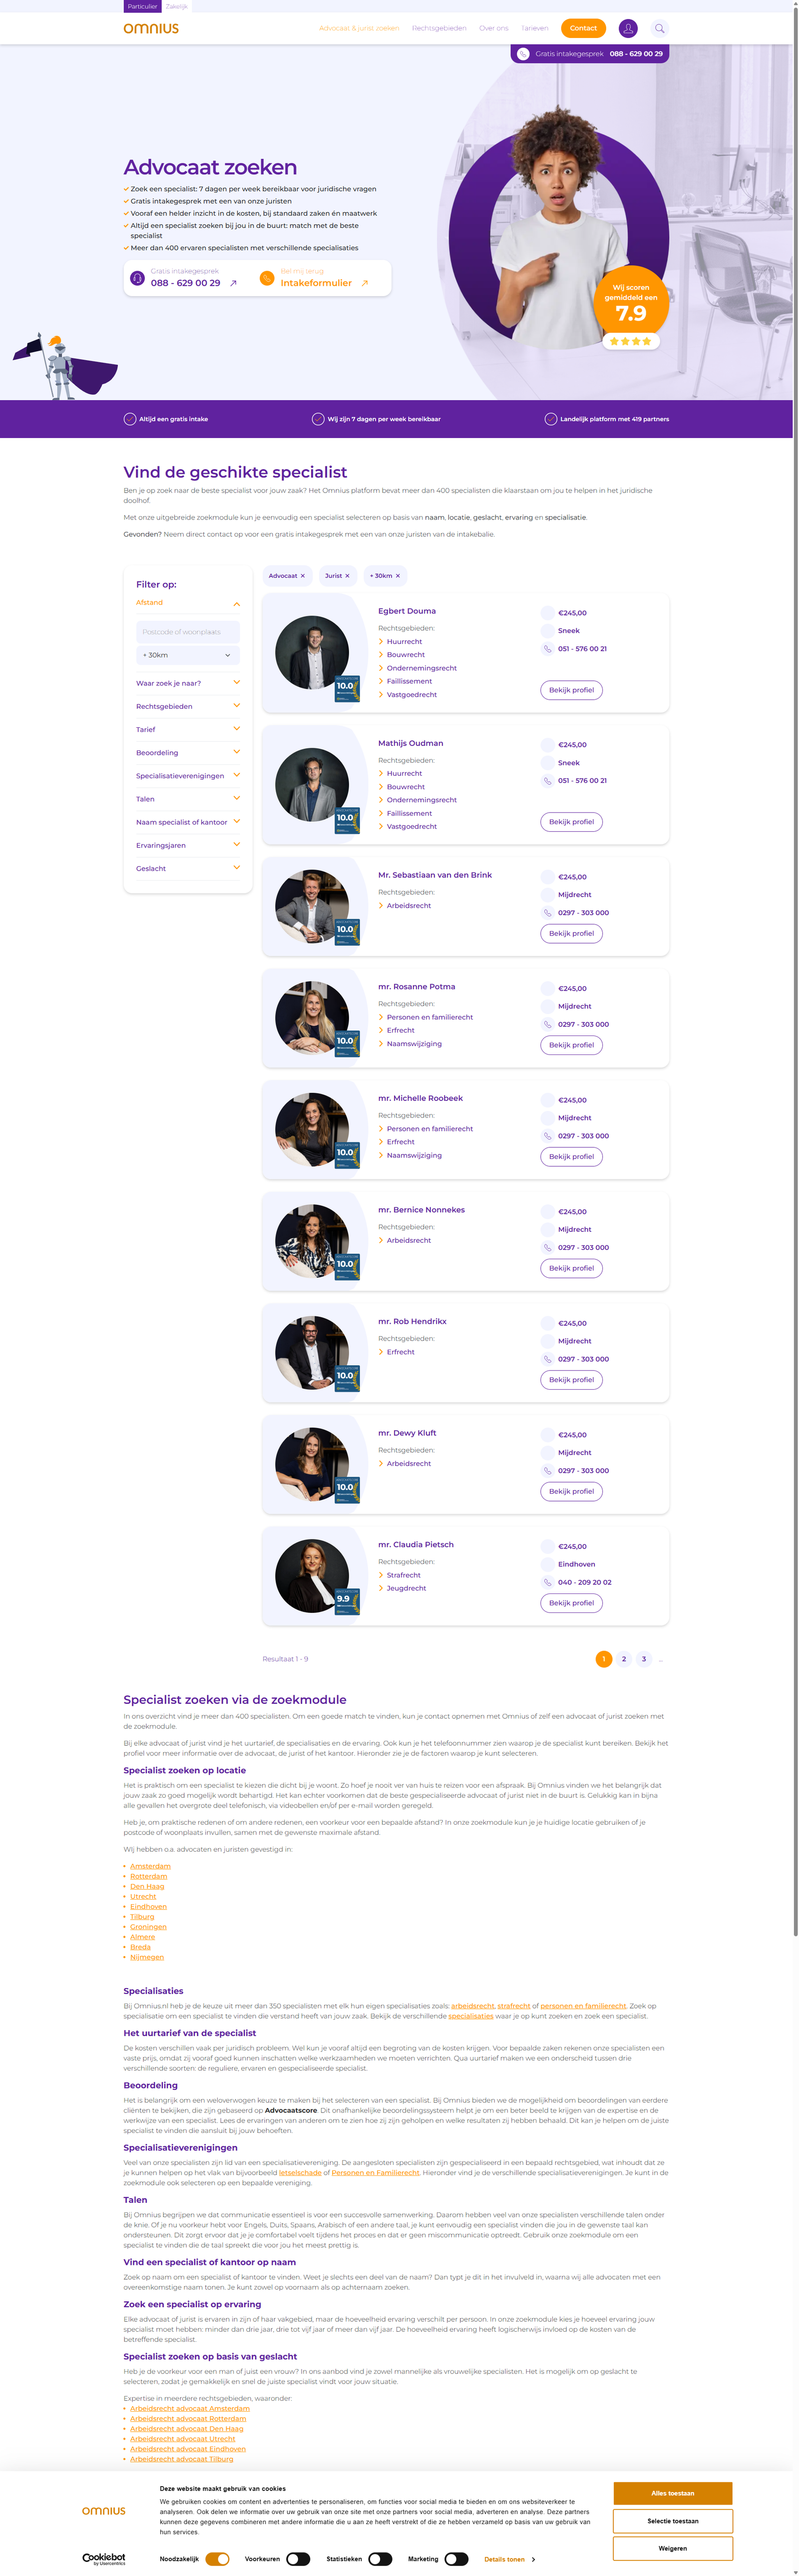Go to results page 2

tap(624, 1659)
